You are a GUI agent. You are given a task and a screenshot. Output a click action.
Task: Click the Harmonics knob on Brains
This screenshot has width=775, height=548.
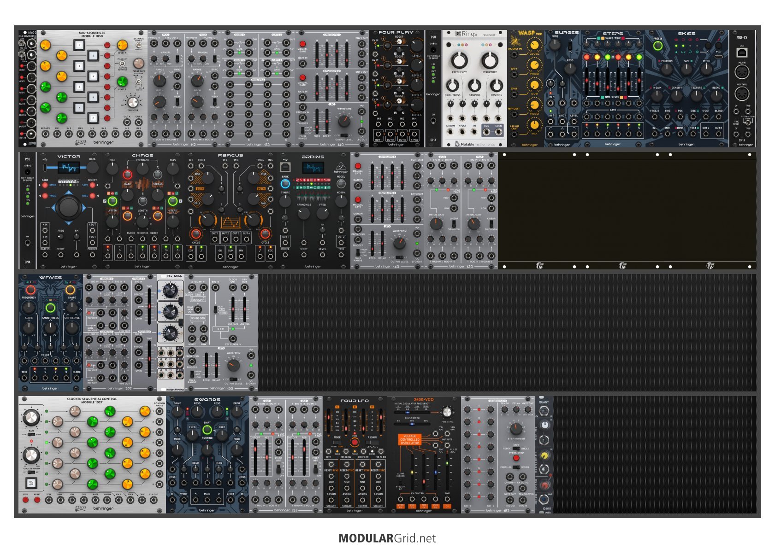click(x=304, y=213)
